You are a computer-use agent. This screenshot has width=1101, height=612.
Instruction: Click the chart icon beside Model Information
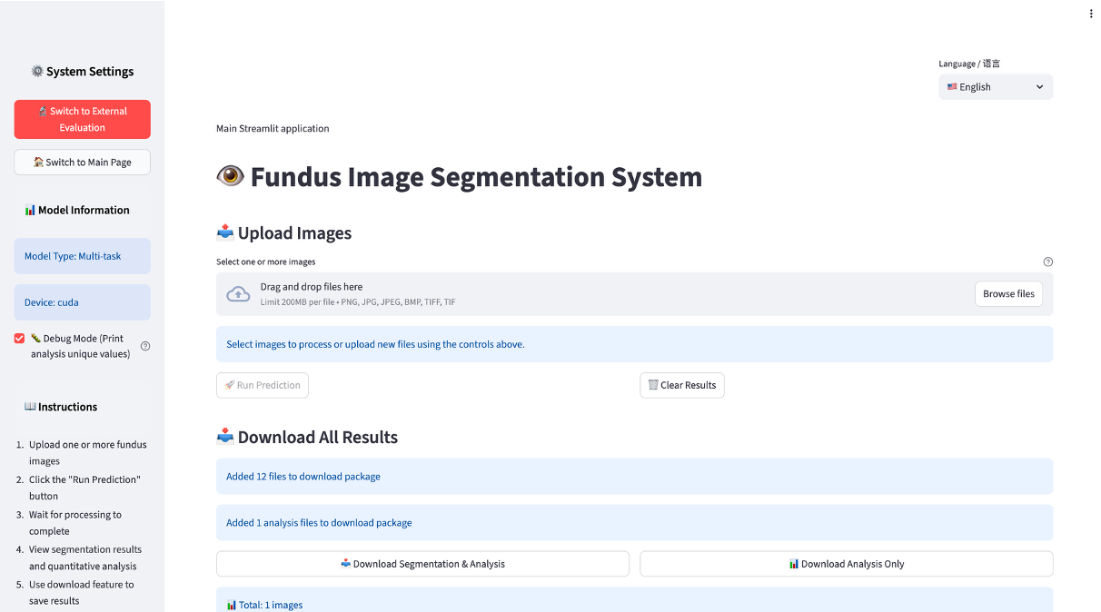30,210
